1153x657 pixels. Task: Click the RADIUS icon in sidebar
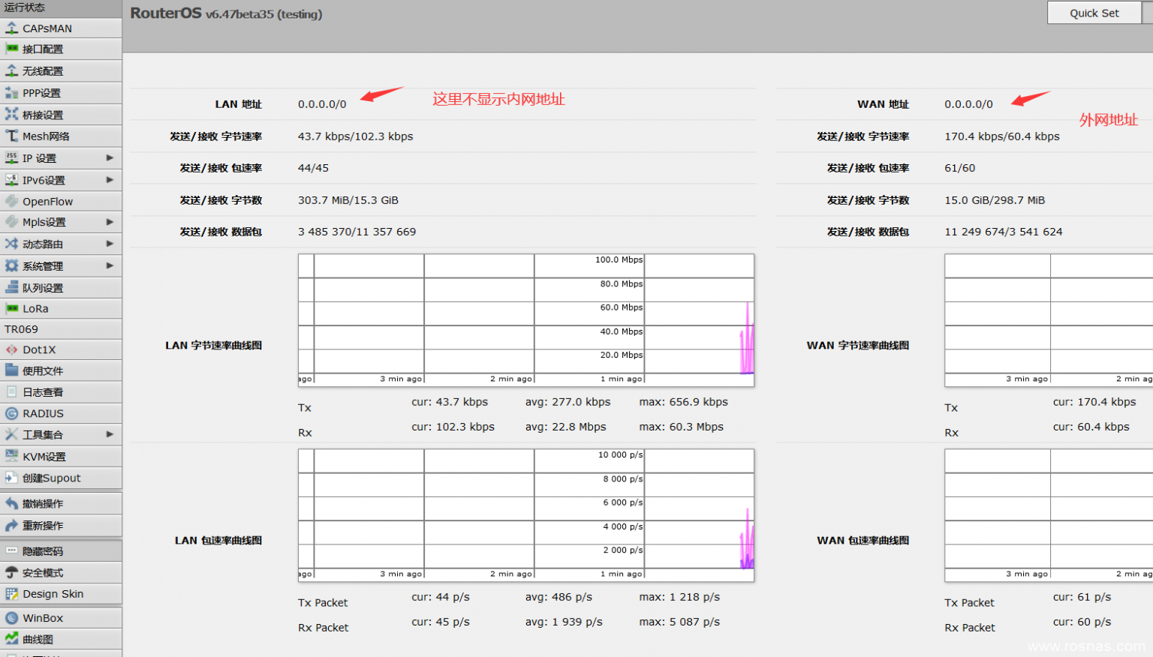[11, 413]
